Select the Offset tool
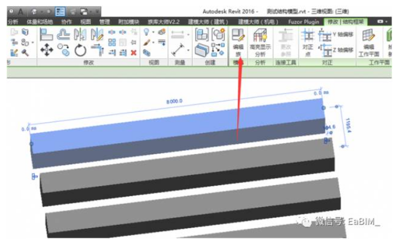 click(x=63, y=35)
